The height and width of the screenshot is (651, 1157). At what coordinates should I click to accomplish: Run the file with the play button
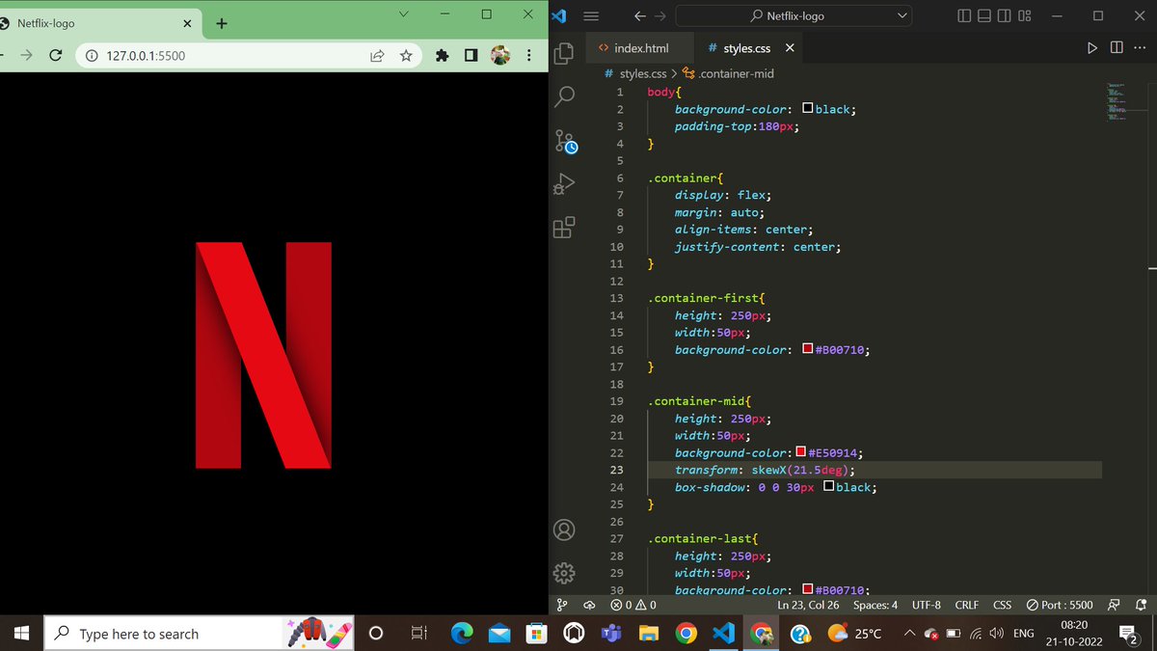pos(1092,47)
